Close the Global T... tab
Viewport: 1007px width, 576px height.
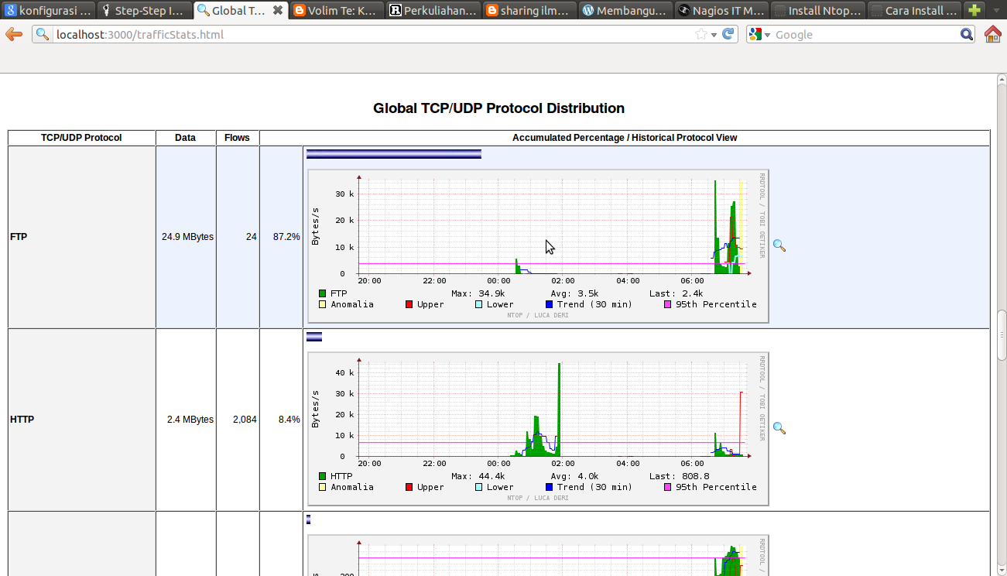[278, 10]
